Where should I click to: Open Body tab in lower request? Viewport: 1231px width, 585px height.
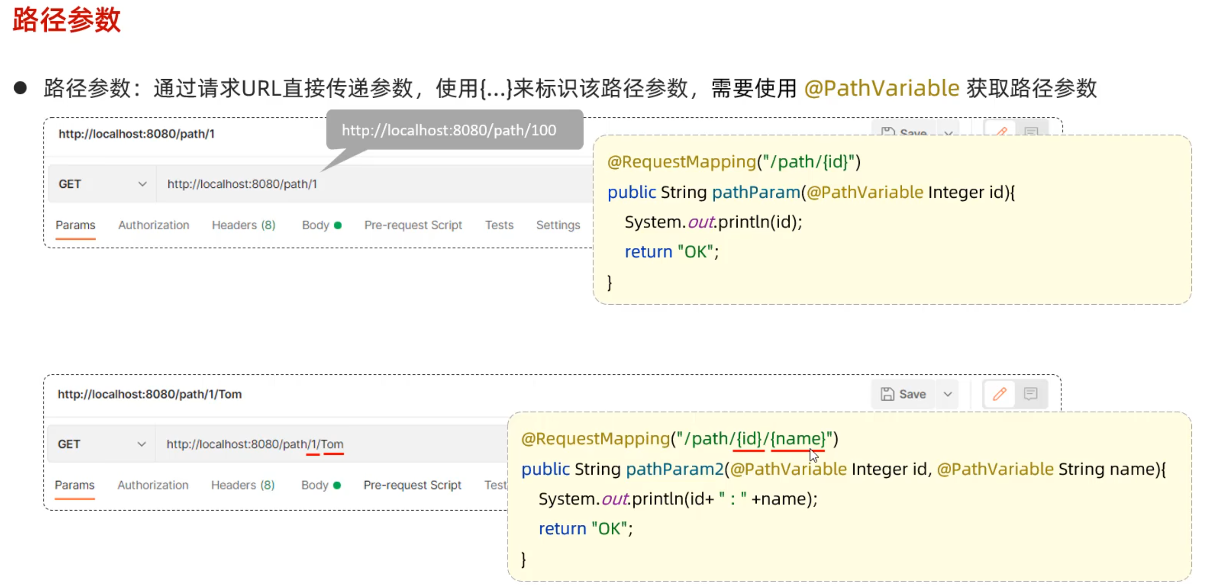tap(320, 485)
